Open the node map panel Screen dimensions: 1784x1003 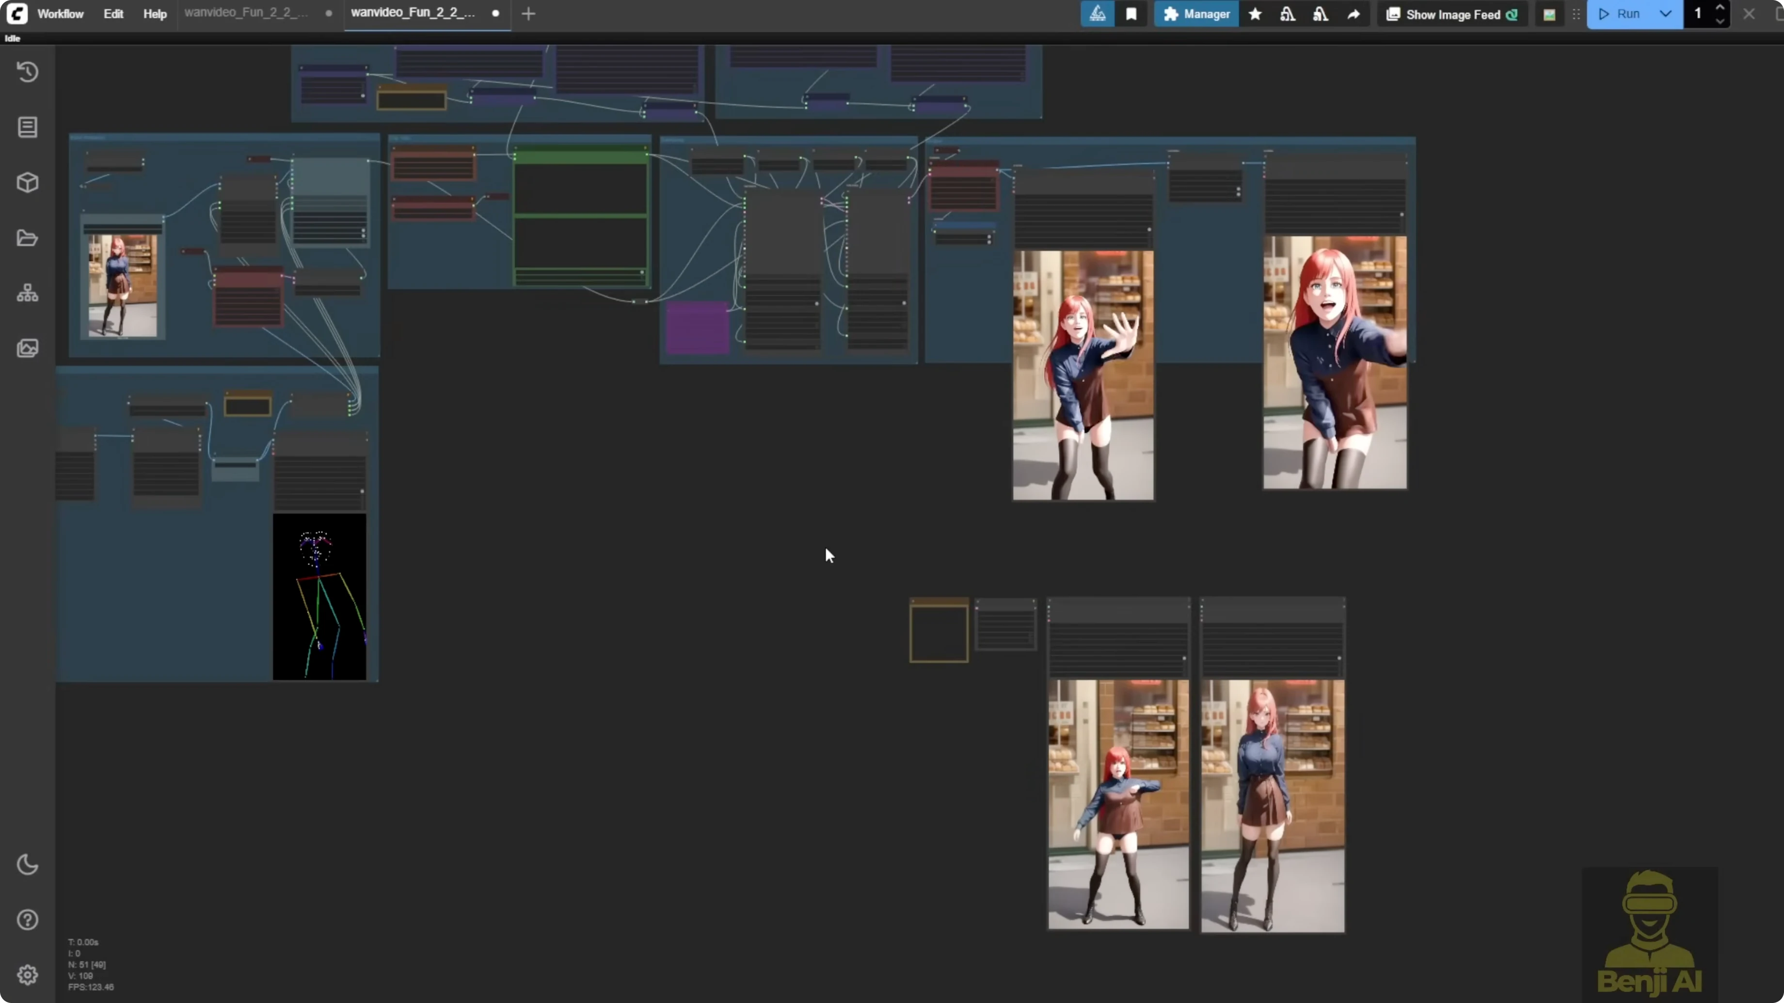tap(28, 292)
